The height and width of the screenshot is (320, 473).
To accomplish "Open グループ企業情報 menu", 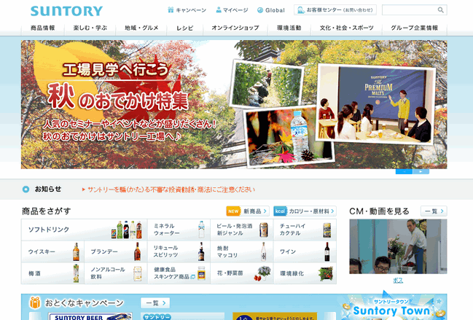I will coord(415,28).
